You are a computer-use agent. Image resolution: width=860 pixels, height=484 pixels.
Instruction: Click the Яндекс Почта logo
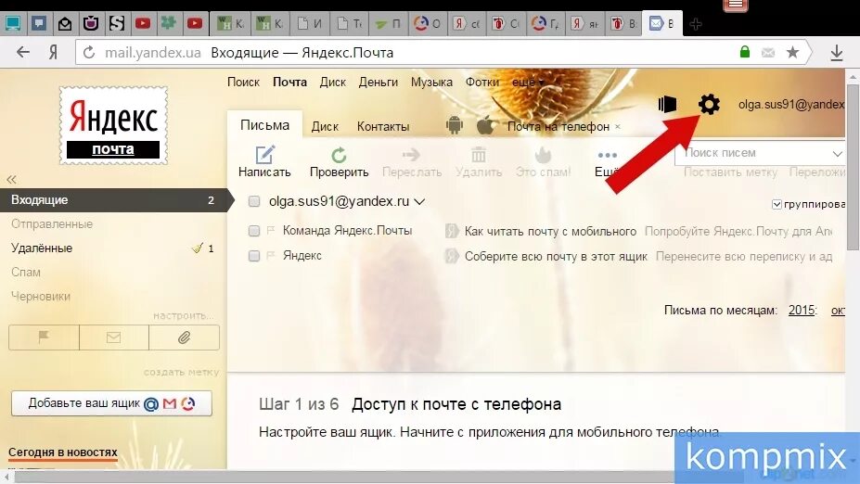point(113,125)
